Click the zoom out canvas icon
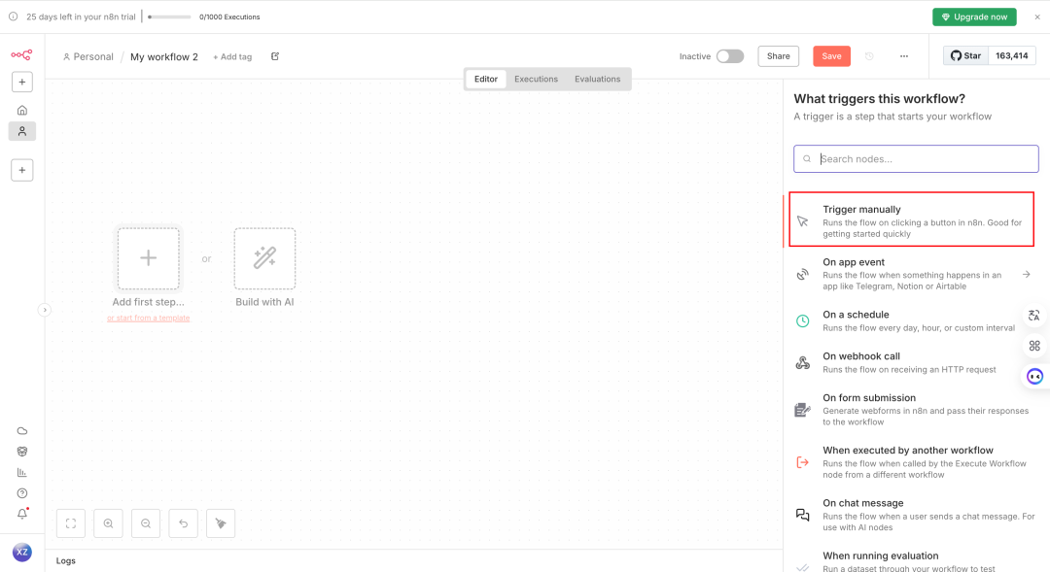The height and width of the screenshot is (572, 1050). point(146,523)
